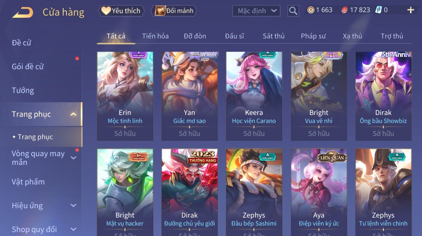Open the search magnifier icon
This screenshot has height=236, width=422.
tap(293, 11)
